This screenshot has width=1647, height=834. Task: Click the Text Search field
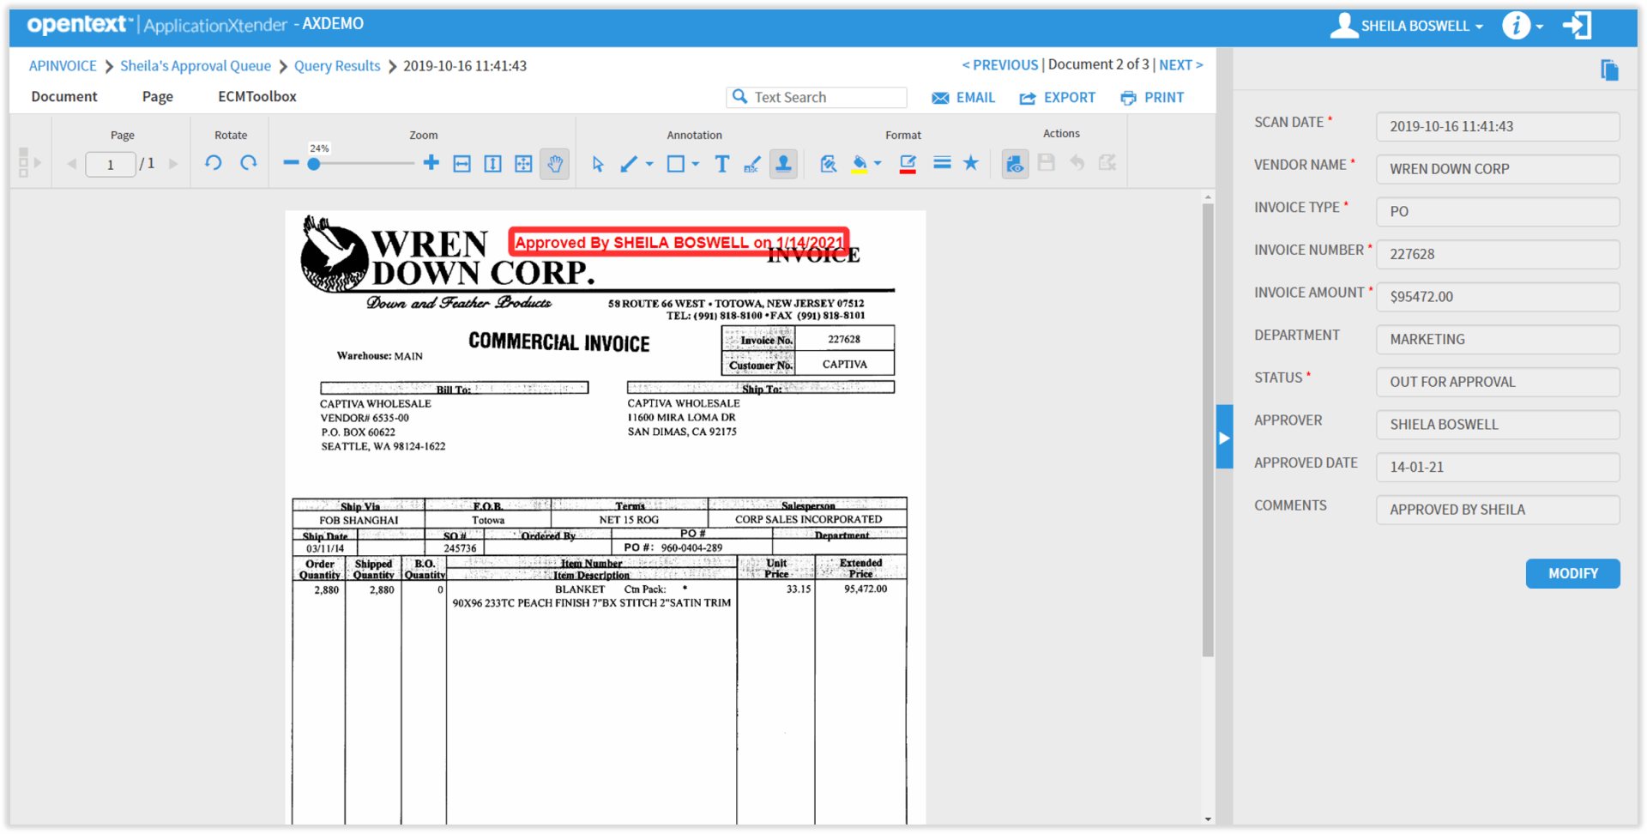coord(817,98)
